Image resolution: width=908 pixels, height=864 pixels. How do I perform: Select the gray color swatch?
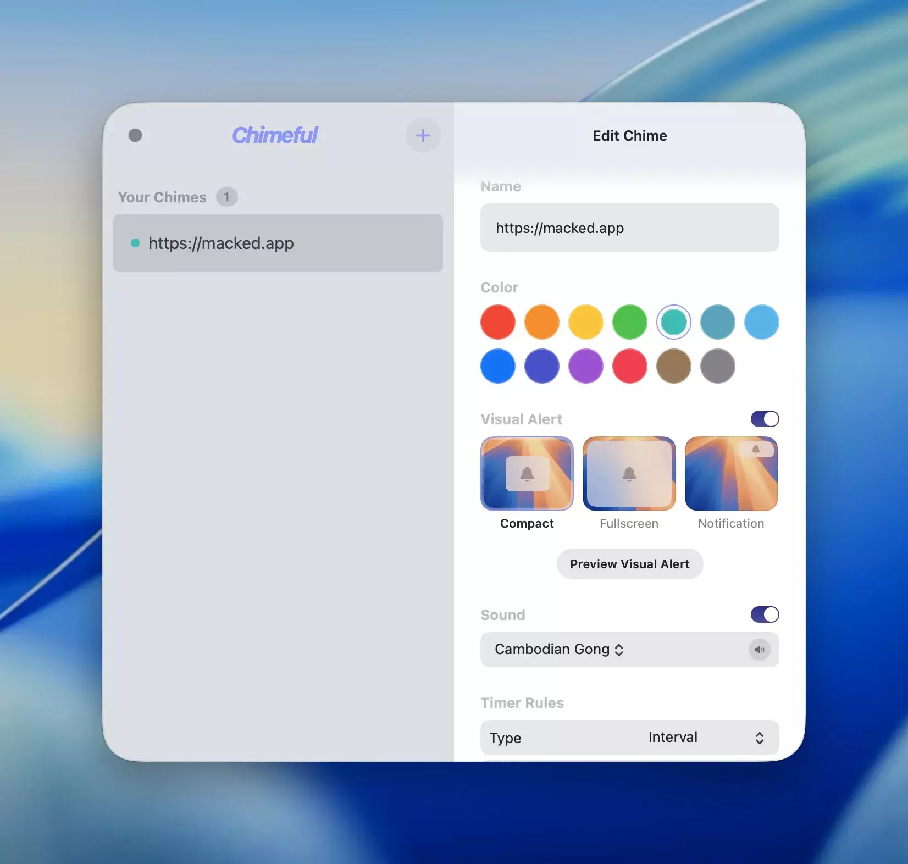pyautogui.click(x=718, y=366)
